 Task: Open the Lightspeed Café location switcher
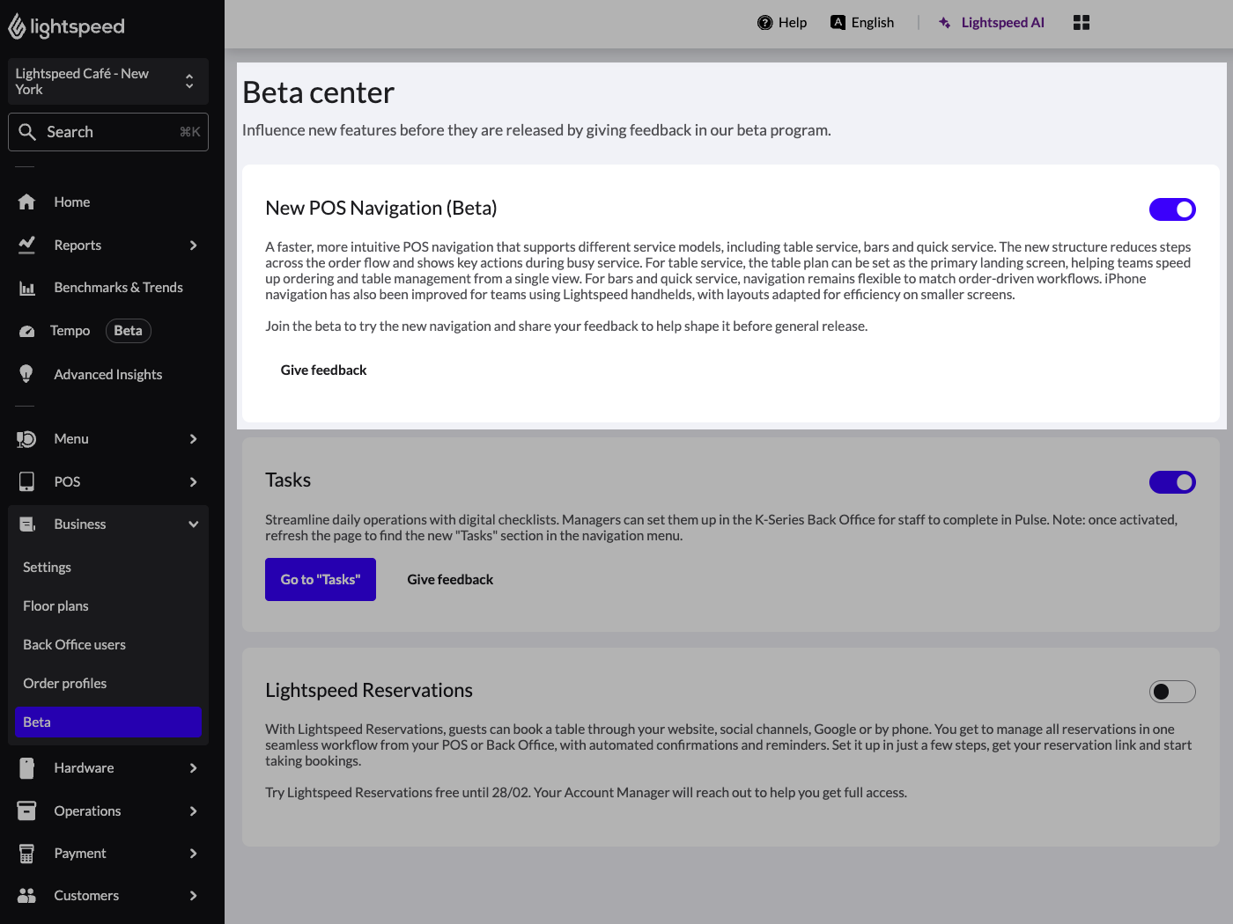coord(107,81)
